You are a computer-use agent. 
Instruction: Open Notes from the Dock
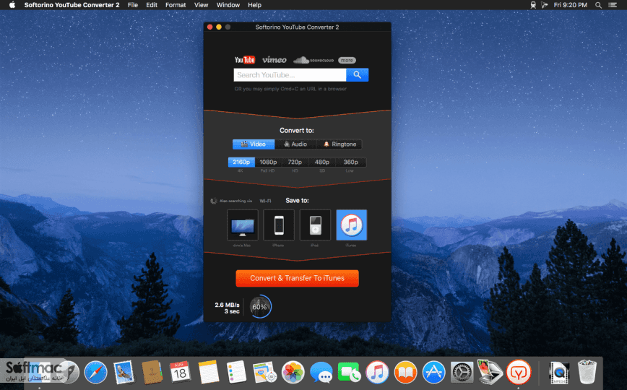pos(208,373)
